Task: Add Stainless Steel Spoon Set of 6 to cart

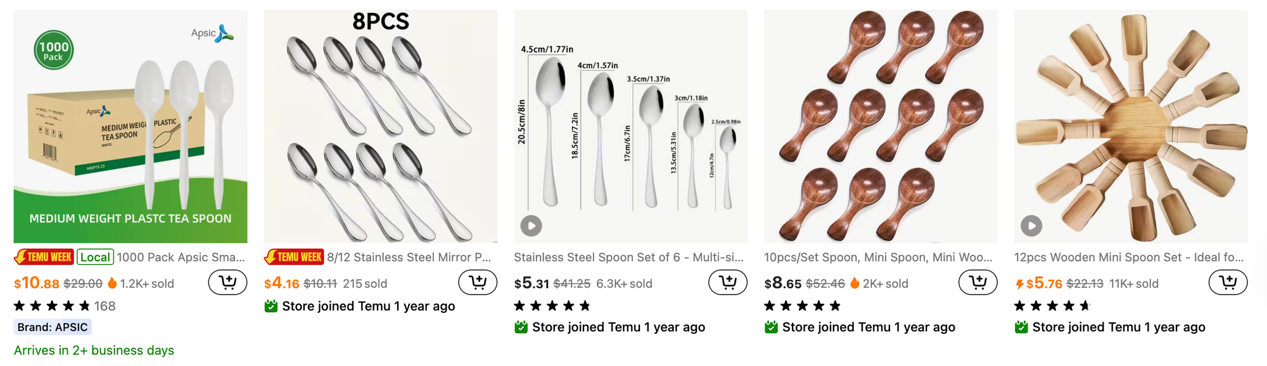Action: [x=727, y=282]
